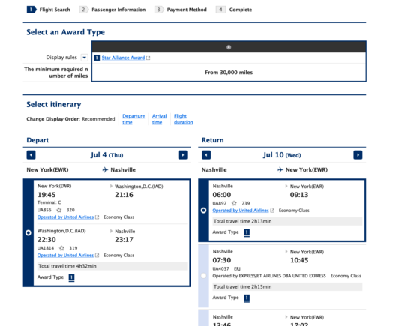This screenshot has width=396, height=326.
Task: Open Operated by United Airlines link for UA856
Action: [x=65, y=217]
